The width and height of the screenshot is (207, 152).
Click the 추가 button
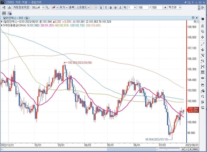(x=62, y=7)
